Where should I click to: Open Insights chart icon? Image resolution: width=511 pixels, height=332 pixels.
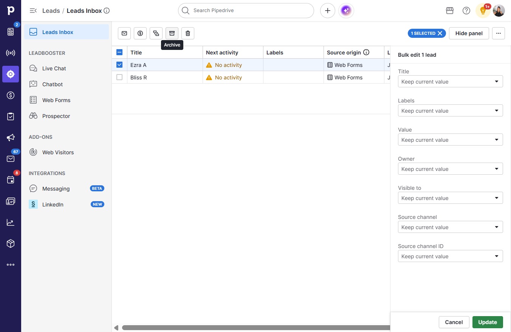click(x=11, y=222)
